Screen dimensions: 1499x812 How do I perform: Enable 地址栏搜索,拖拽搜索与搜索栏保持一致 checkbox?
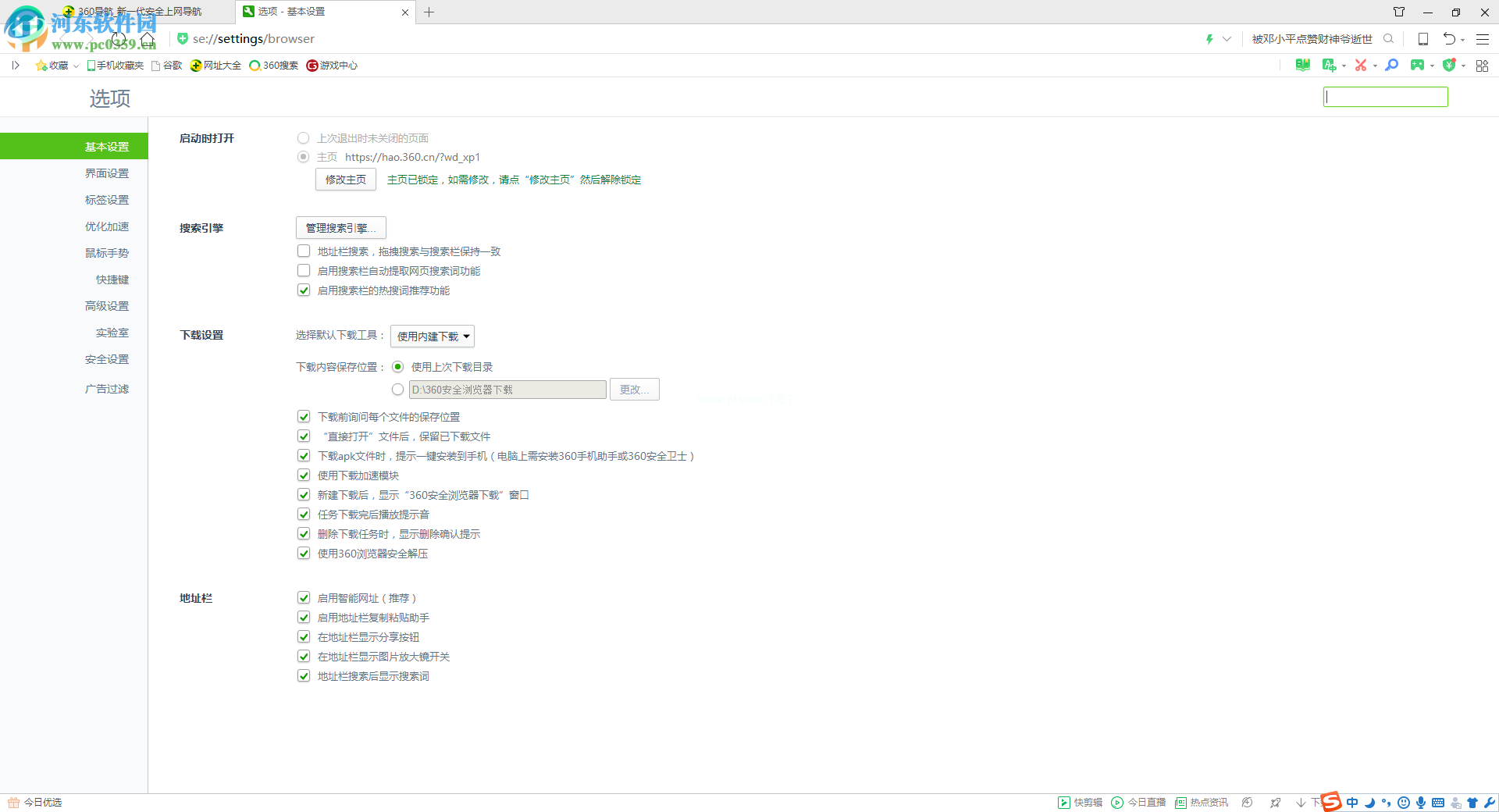point(304,251)
